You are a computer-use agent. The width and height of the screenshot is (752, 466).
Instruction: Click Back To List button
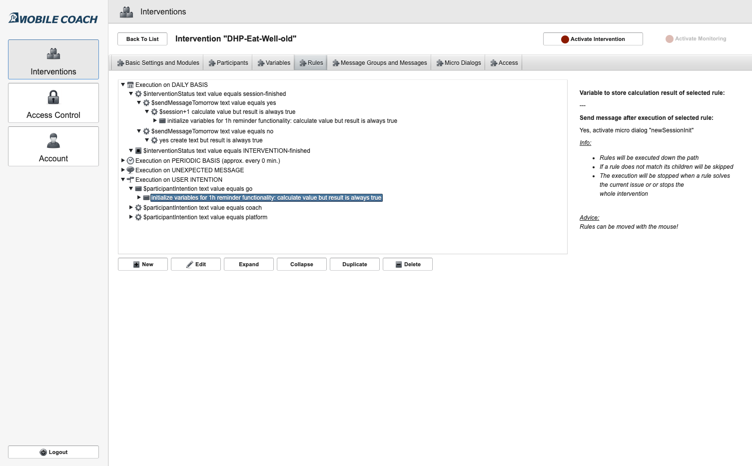pos(142,39)
